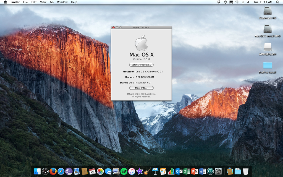Open the Displays menu bar icon
283x177 pixels.
[x=231, y=2]
